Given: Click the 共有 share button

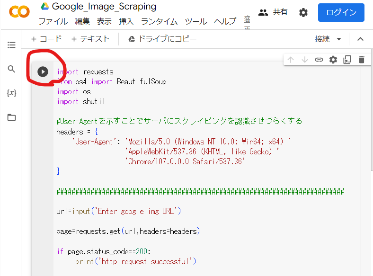Looking at the screenshot, I should tap(273, 12).
